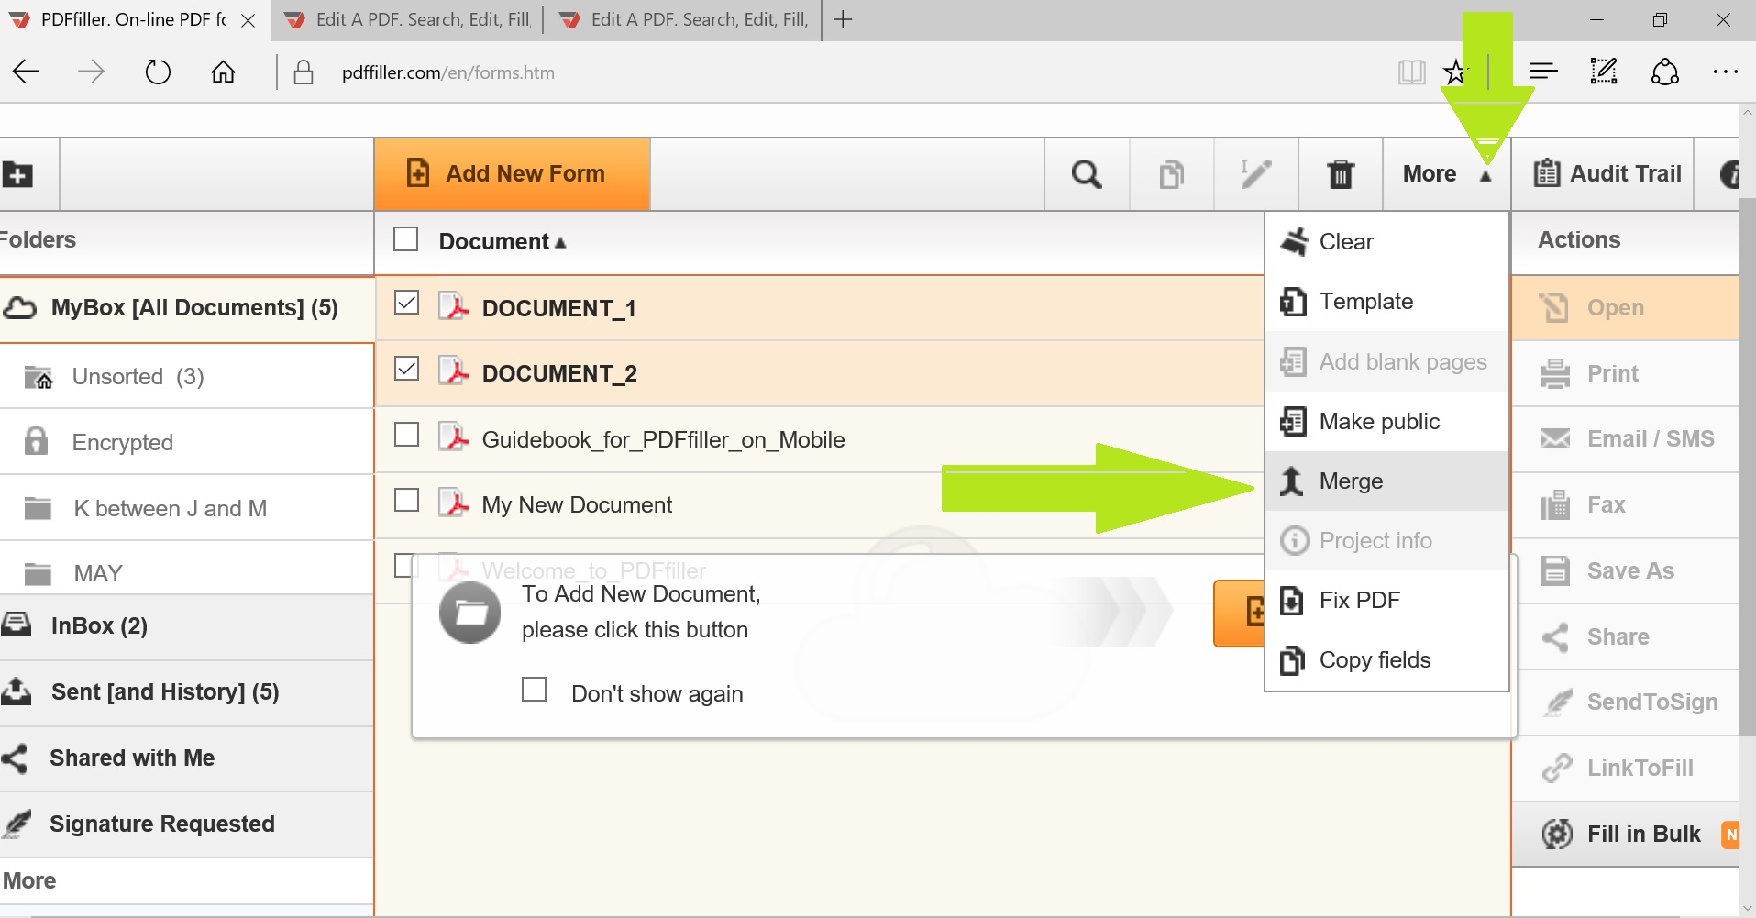
Task: Open a new browser tab
Action: (x=843, y=19)
